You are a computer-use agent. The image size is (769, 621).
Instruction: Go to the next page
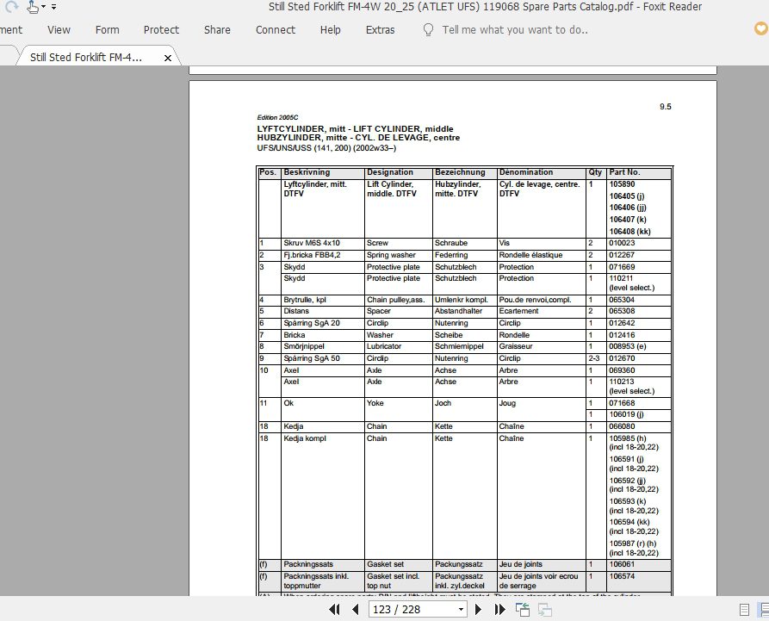tap(478, 609)
